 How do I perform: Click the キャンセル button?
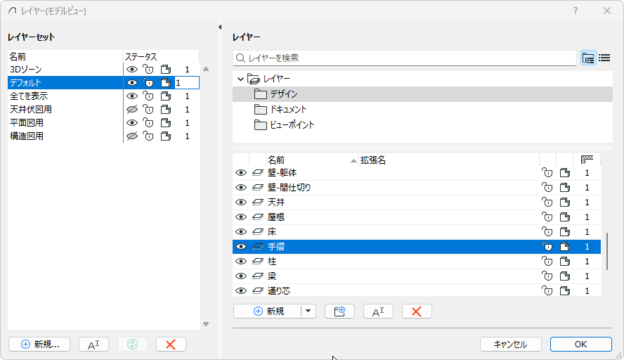510,344
